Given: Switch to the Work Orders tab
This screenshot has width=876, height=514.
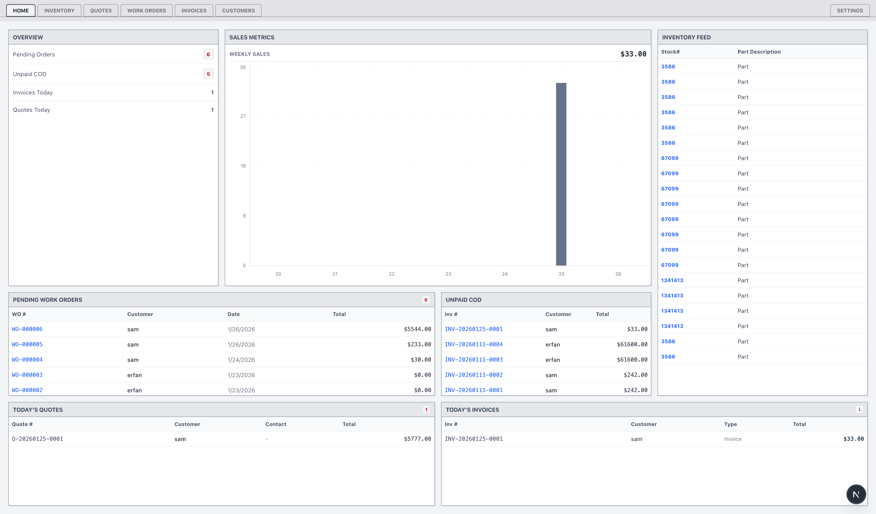Looking at the screenshot, I should point(146,10).
